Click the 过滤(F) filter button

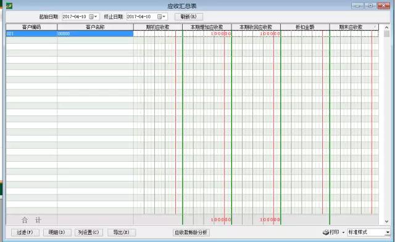[25, 232]
